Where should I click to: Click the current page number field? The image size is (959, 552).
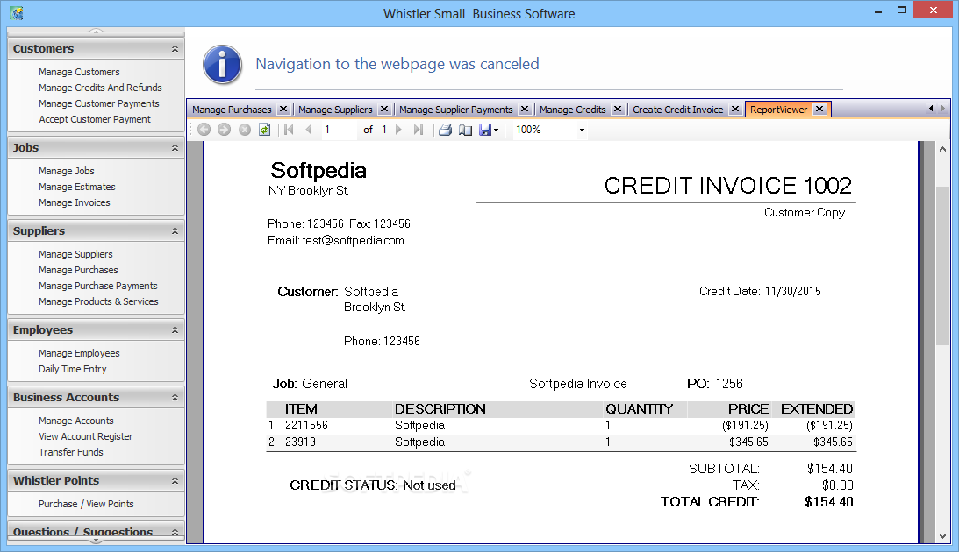(338, 130)
